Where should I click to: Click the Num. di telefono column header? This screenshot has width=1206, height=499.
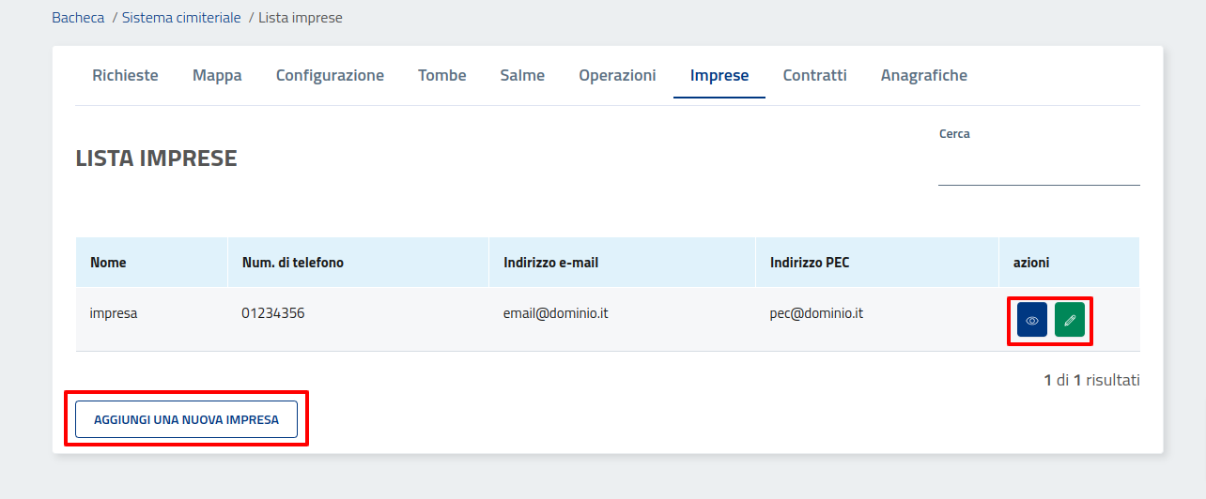(286, 263)
